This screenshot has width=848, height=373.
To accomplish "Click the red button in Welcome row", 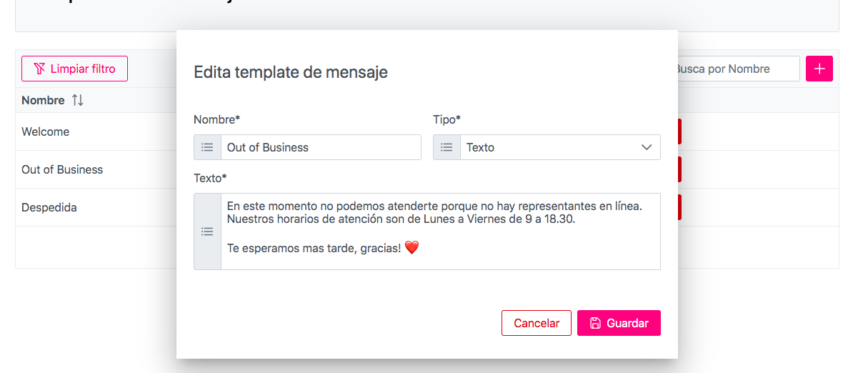I will pos(679,131).
